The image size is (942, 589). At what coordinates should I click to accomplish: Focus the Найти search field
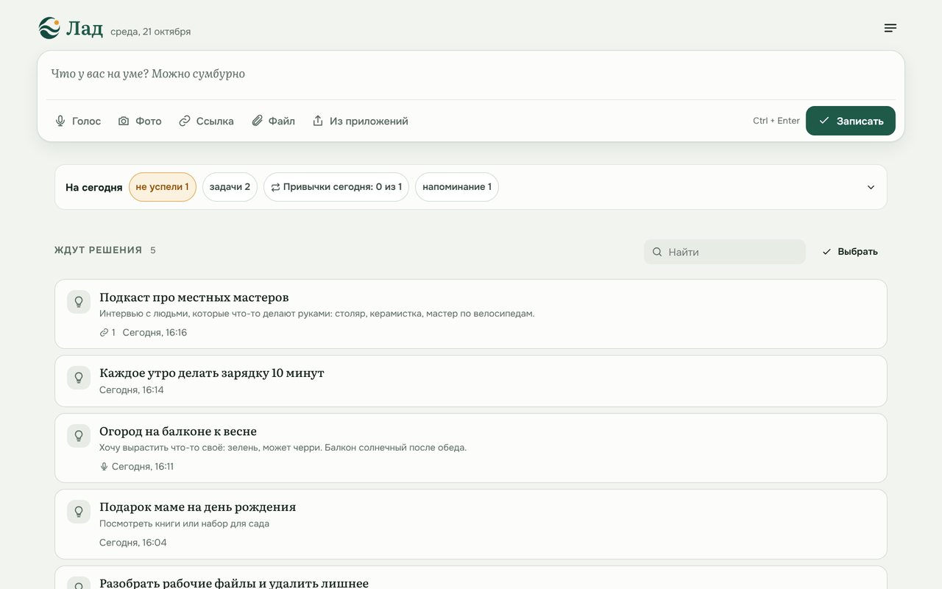coord(725,252)
